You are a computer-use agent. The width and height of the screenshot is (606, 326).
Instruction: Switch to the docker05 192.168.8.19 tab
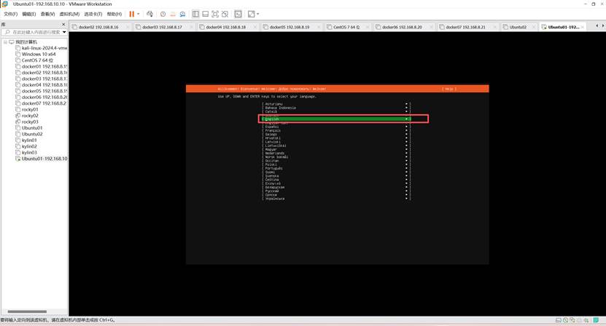(x=289, y=27)
